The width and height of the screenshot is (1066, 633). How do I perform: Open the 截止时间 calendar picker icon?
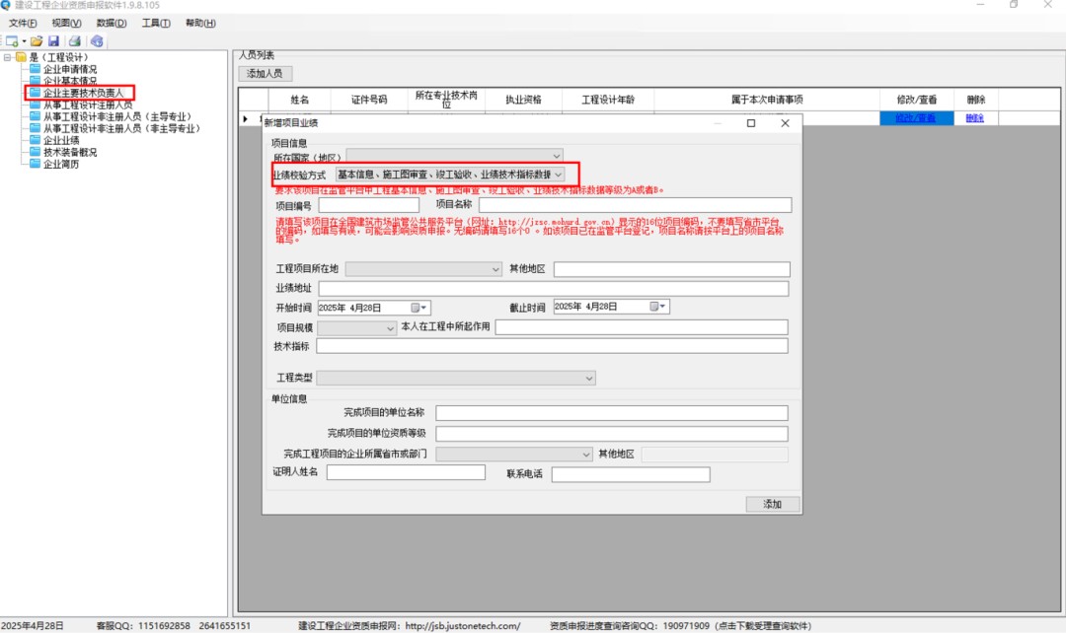click(654, 307)
